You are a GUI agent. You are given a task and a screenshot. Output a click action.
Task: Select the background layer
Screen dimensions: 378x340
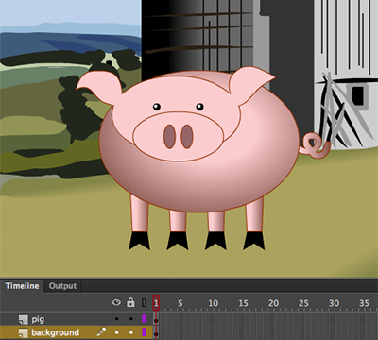(77, 332)
